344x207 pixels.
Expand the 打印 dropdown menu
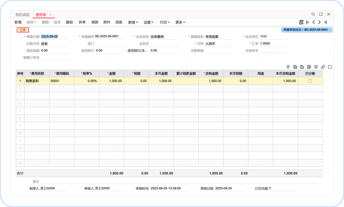point(165,22)
